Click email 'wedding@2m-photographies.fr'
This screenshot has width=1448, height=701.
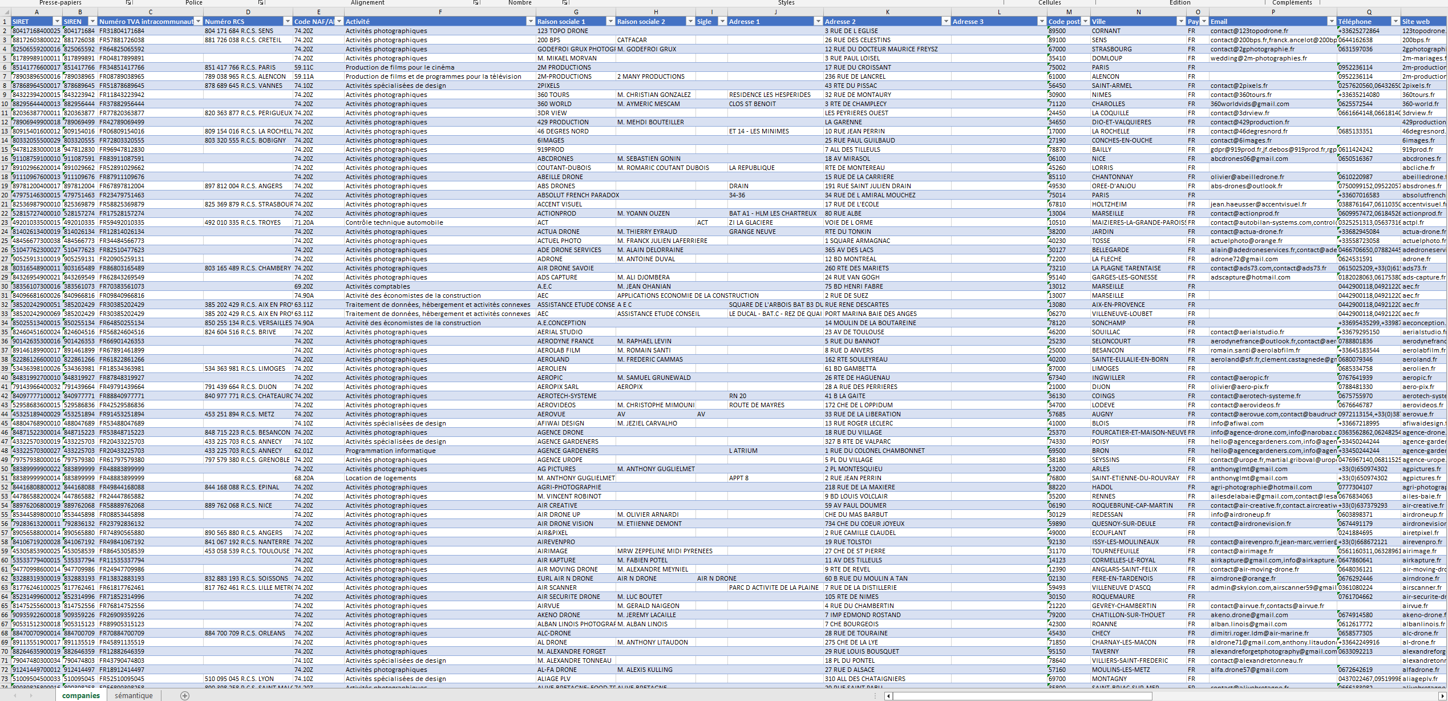(x=1273, y=58)
